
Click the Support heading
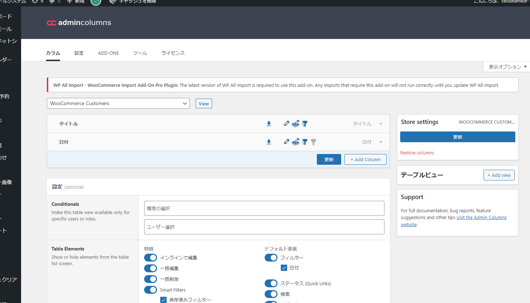click(412, 197)
